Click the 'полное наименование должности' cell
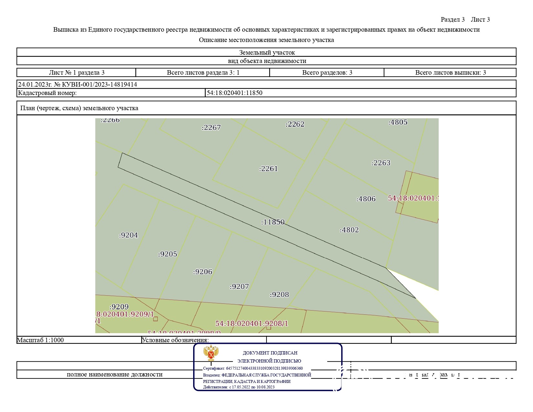The width and height of the screenshot is (533, 412). (x=115, y=375)
